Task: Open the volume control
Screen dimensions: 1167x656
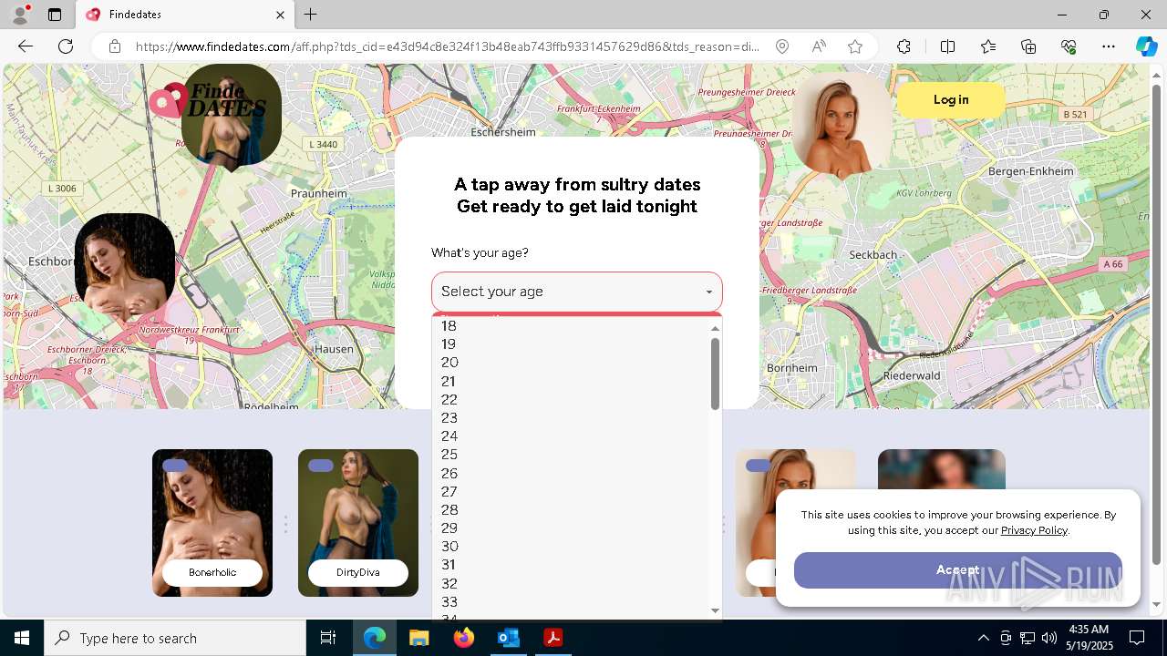Action: pyautogui.click(x=1049, y=638)
